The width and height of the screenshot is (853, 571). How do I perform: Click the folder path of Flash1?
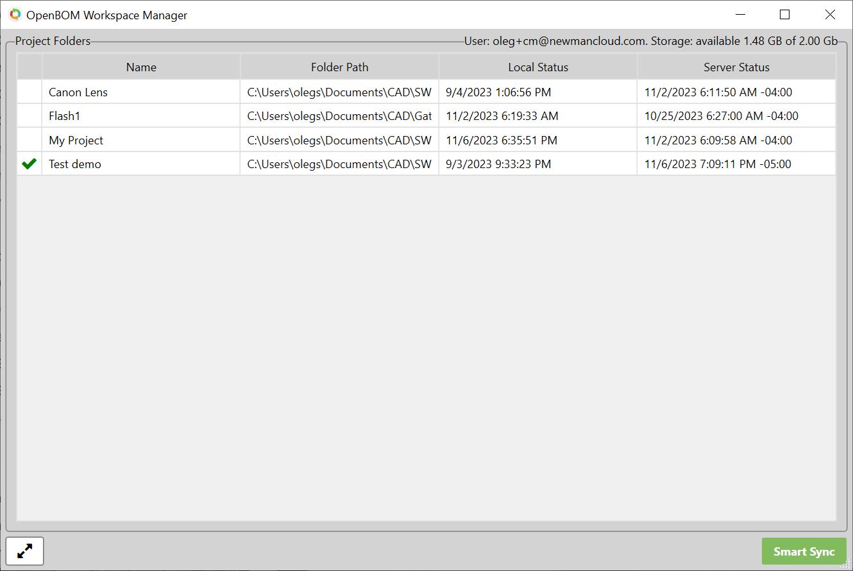[x=339, y=116]
